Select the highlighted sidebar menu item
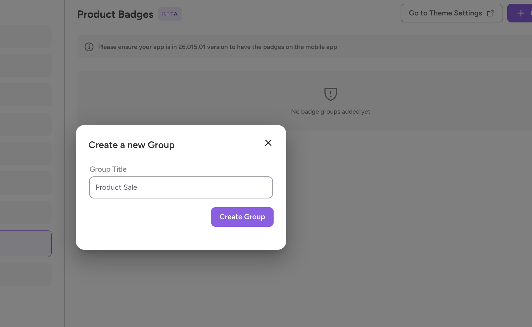Viewport: 532px width, 327px height. [26, 244]
